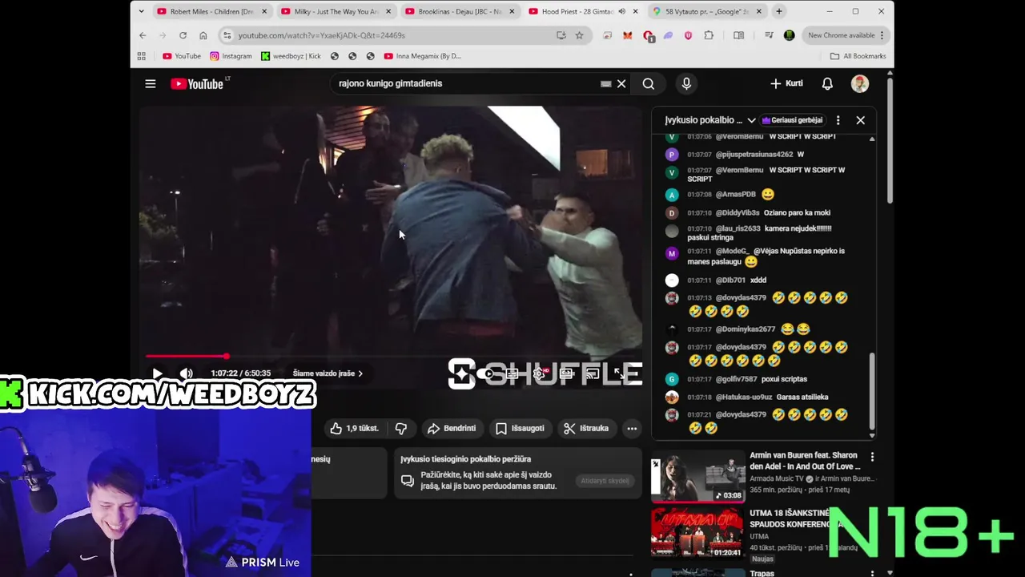This screenshot has height=577, width=1025.
Task: Open on-screen keyboard icon in search box
Action: (x=606, y=83)
